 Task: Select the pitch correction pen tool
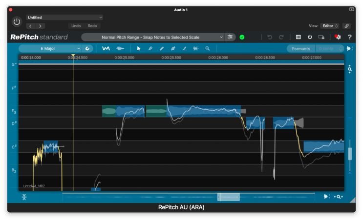click(x=150, y=49)
